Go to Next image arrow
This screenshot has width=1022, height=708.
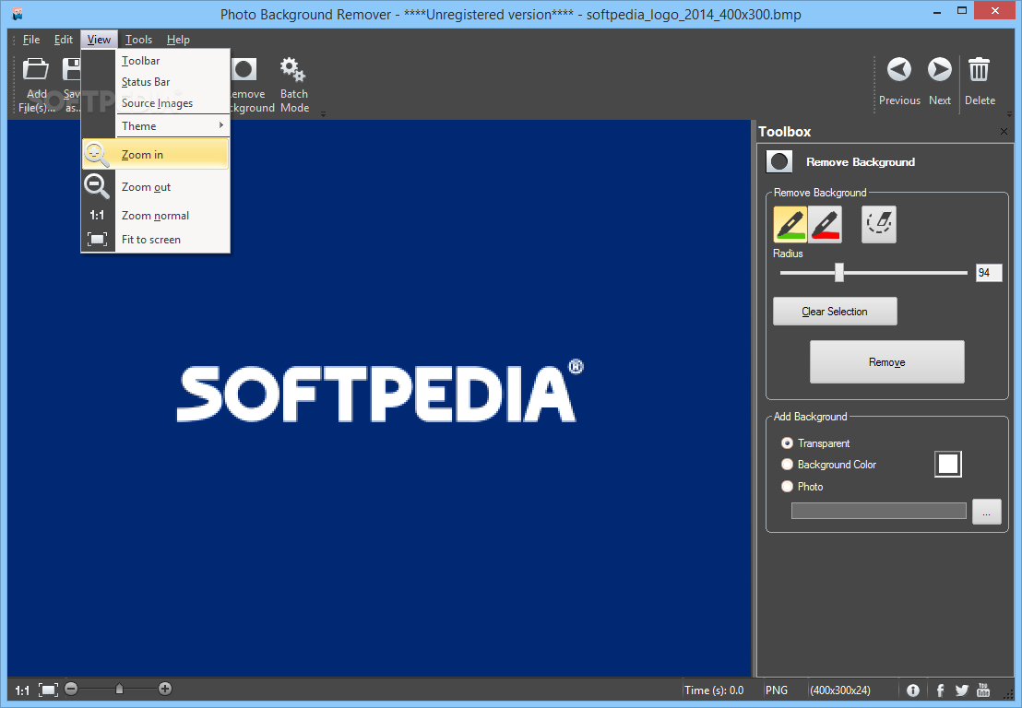(939, 69)
